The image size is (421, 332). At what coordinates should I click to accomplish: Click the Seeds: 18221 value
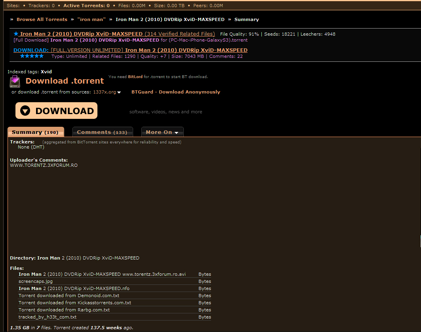tap(280, 34)
